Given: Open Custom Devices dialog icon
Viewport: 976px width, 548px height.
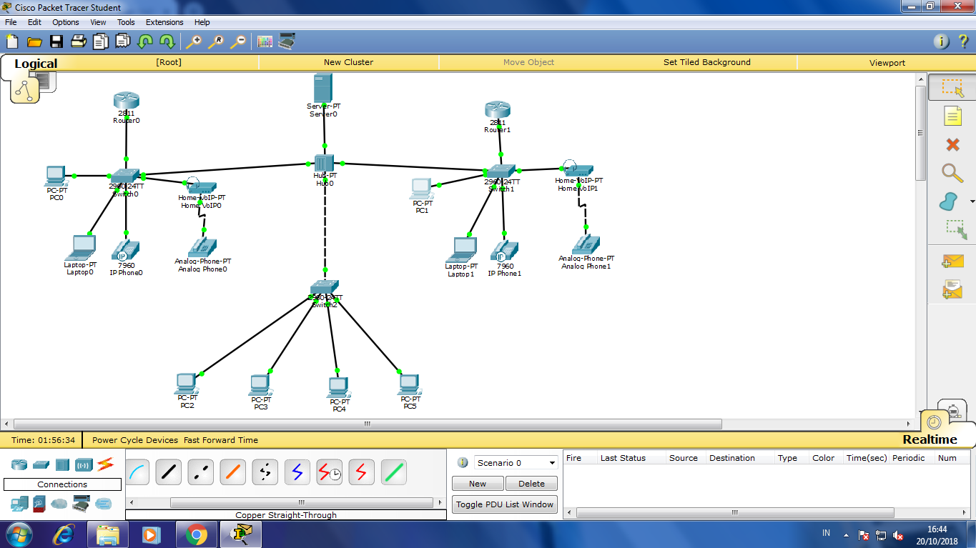Looking at the screenshot, I should pyautogui.click(x=287, y=41).
